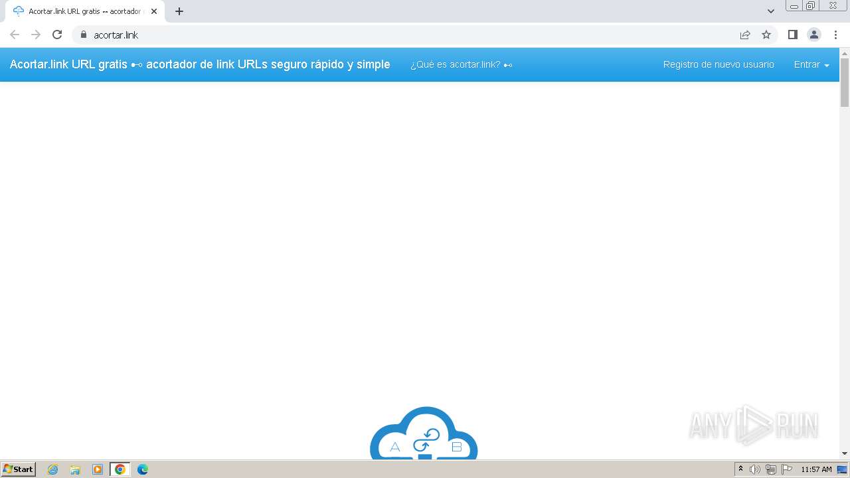Launch Internet Explorer from the taskbar
The width and height of the screenshot is (850, 478).
click(x=53, y=469)
